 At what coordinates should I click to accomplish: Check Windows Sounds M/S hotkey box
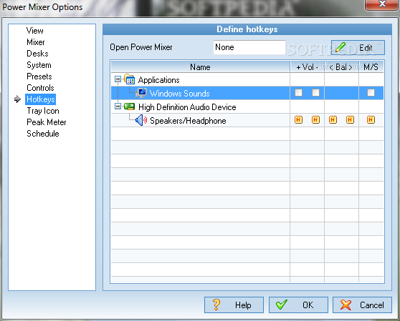[371, 93]
